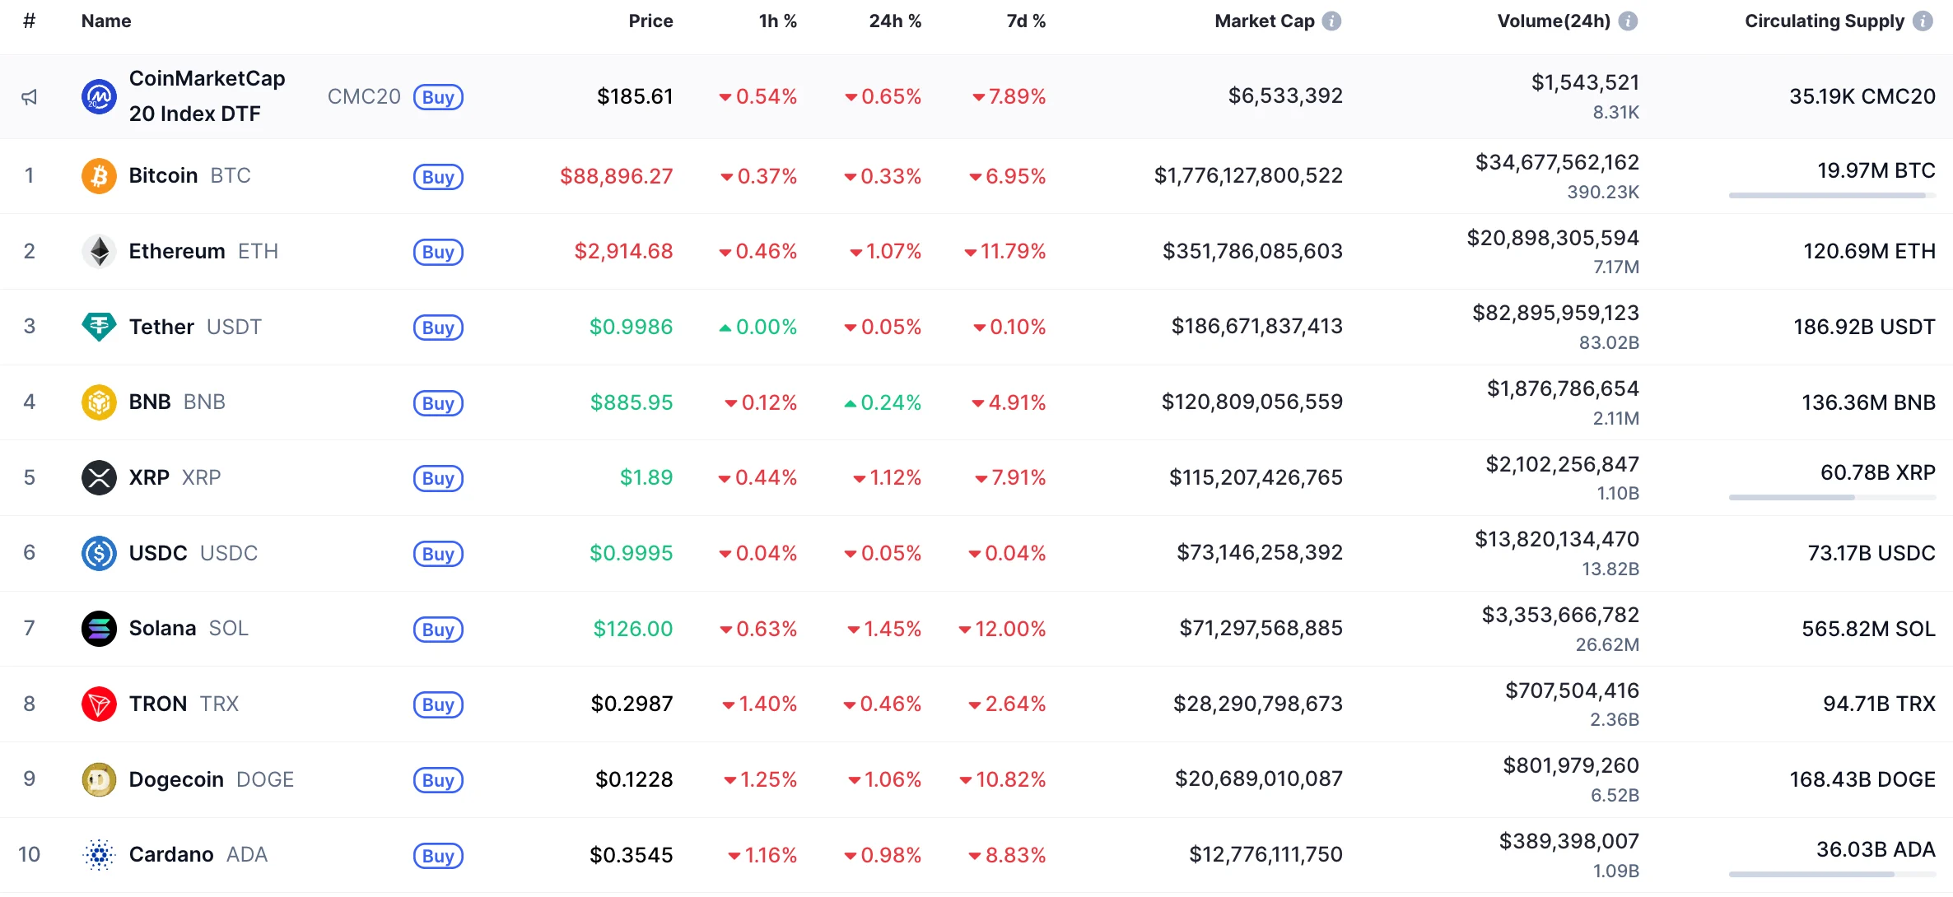
Task: Click the Bitcoin coin logo icon
Action: [99, 176]
